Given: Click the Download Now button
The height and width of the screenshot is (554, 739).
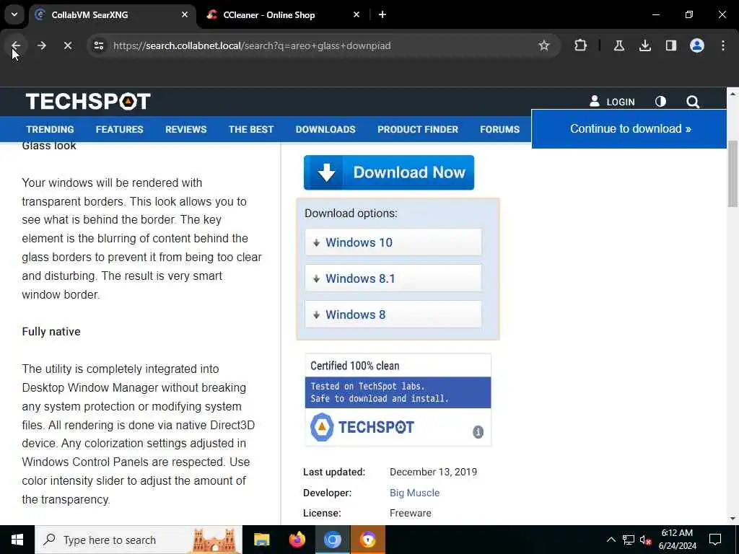Looking at the screenshot, I should coord(389,172).
